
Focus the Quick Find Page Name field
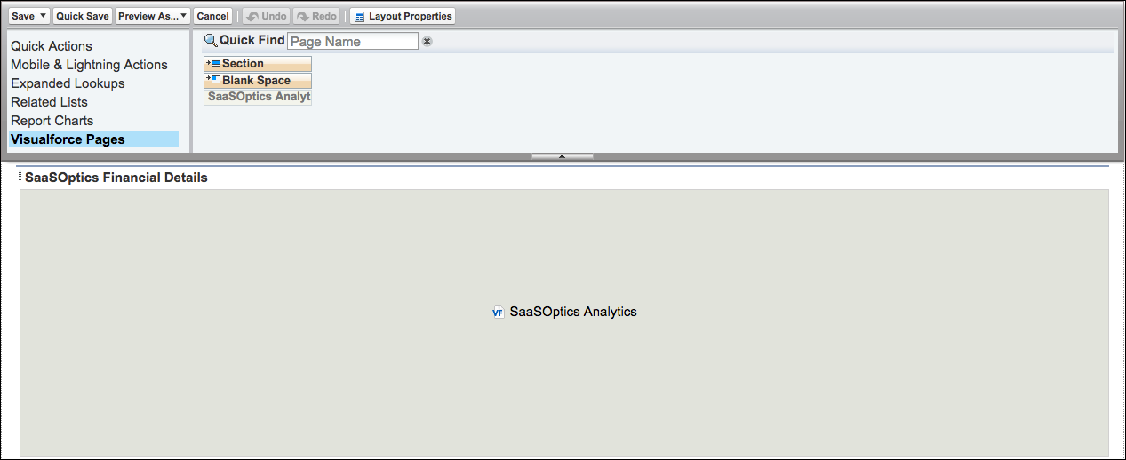pyautogui.click(x=352, y=41)
